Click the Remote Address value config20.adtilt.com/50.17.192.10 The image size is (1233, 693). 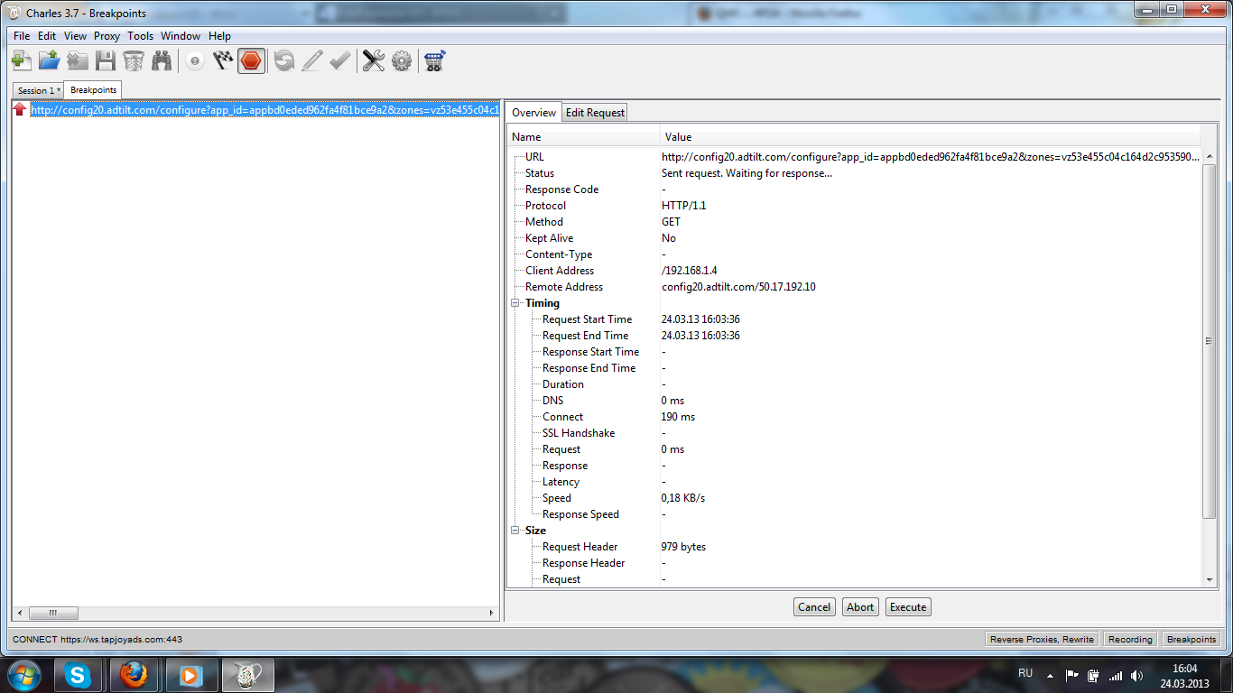[738, 287]
